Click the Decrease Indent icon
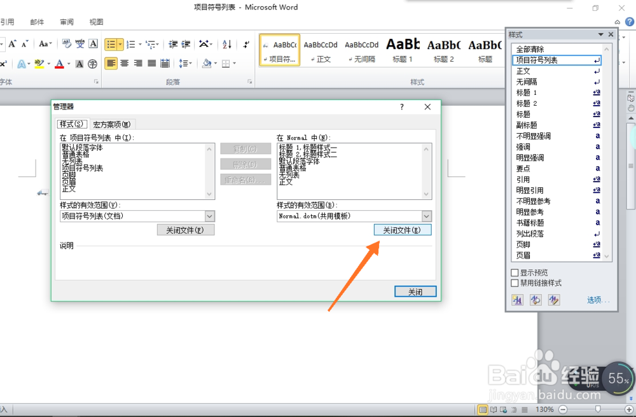The width and height of the screenshot is (636, 417). 173,45
